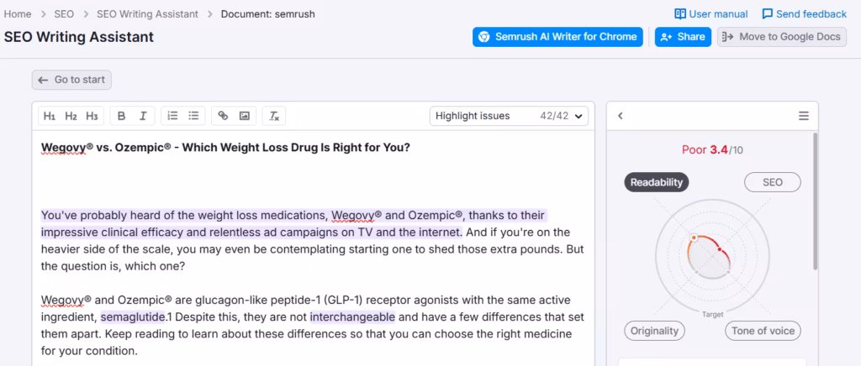Clear text formatting
The width and height of the screenshot is (861, 366).
coord(274,116)
